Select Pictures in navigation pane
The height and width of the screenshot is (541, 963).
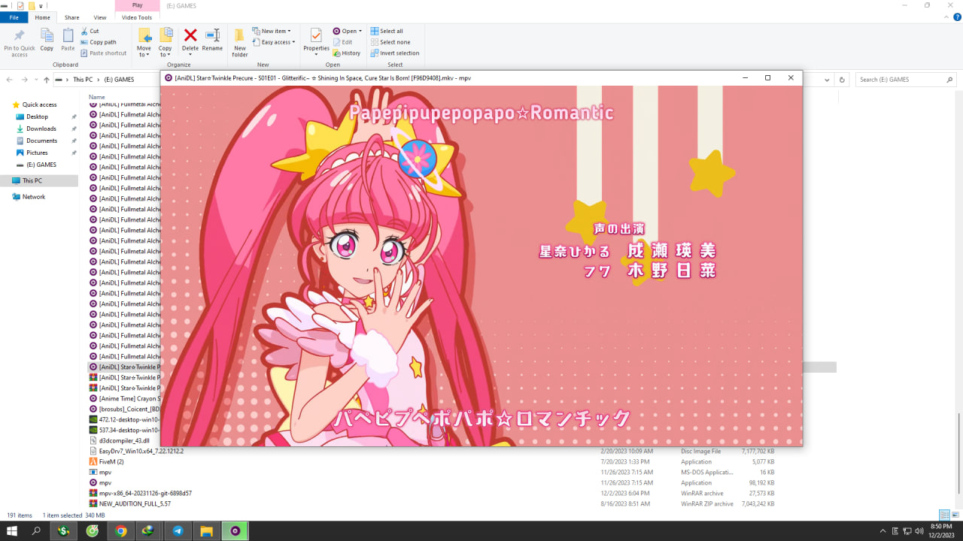[37, 153]
